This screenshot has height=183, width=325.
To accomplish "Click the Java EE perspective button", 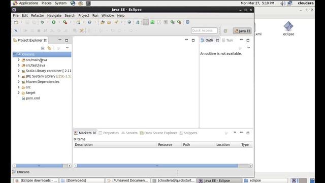I will 242,31.
